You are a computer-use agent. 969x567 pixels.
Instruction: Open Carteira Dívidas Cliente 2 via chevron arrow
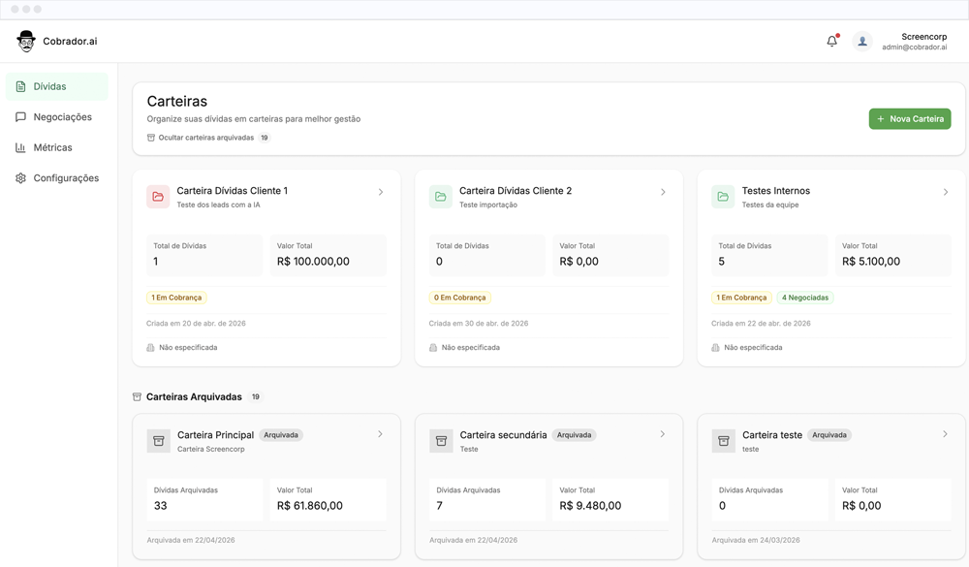663,192
